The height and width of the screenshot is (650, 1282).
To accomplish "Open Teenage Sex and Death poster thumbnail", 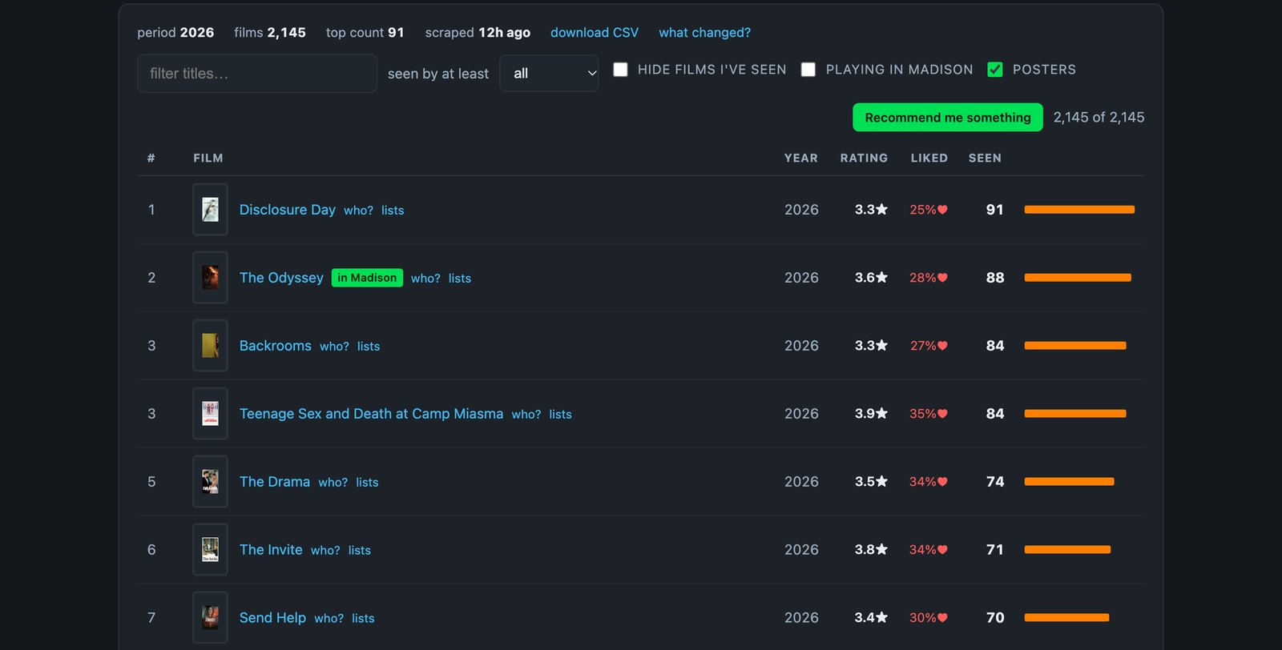I will (x=210, y=414).
